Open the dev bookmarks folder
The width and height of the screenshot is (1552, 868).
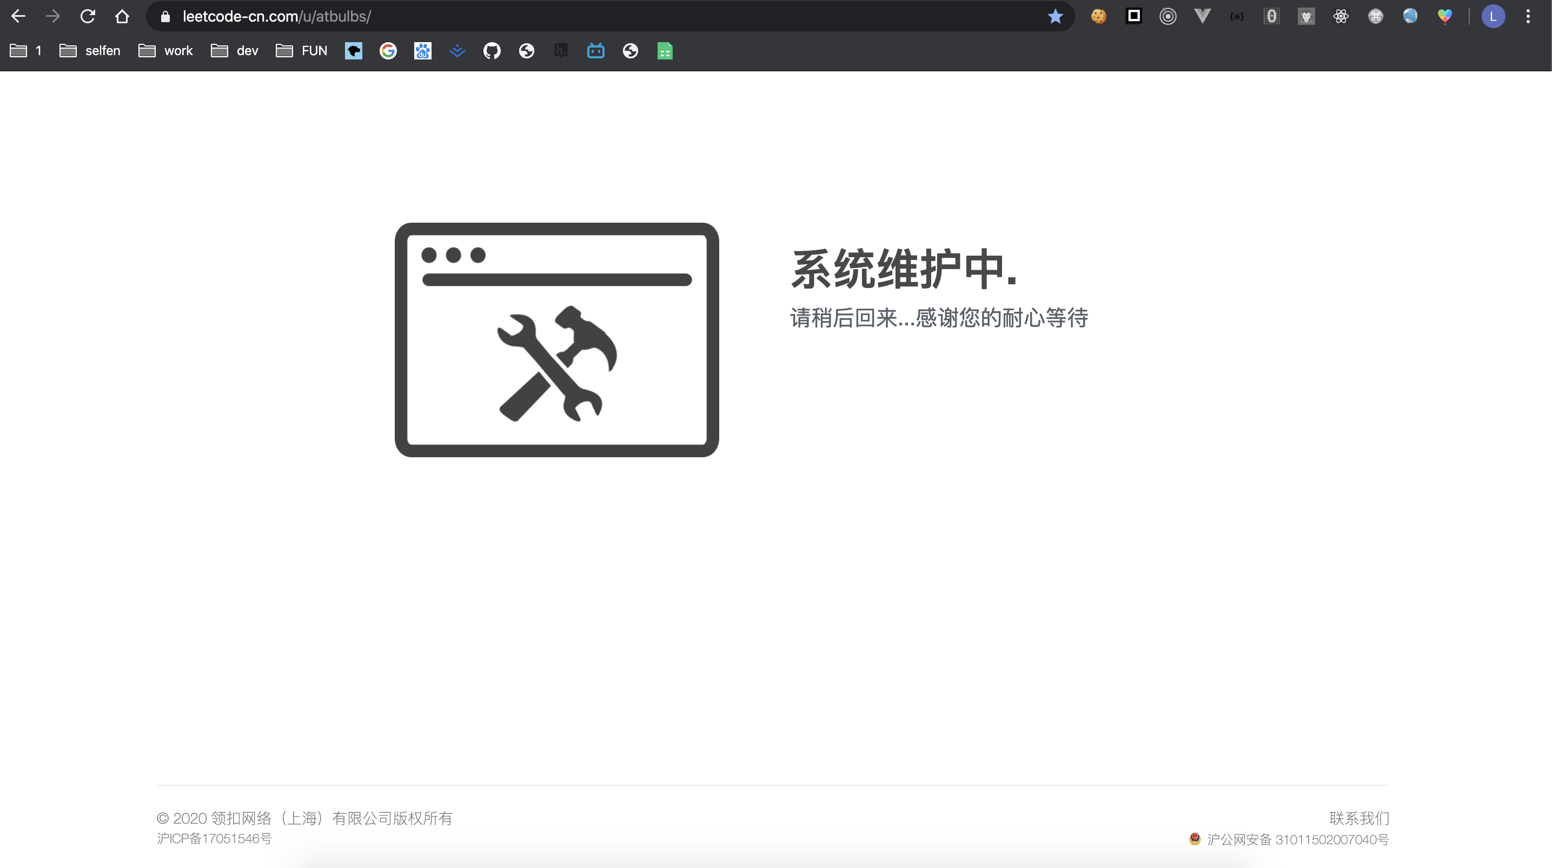(x=234, y=51)
